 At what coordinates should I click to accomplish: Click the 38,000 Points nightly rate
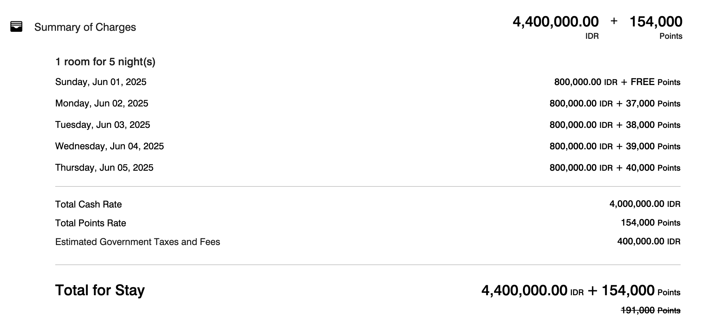(x=653, y=125)
